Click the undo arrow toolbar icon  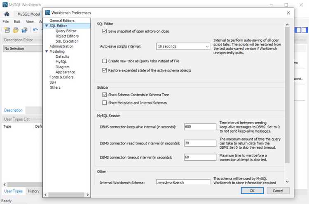coord(35,30)
